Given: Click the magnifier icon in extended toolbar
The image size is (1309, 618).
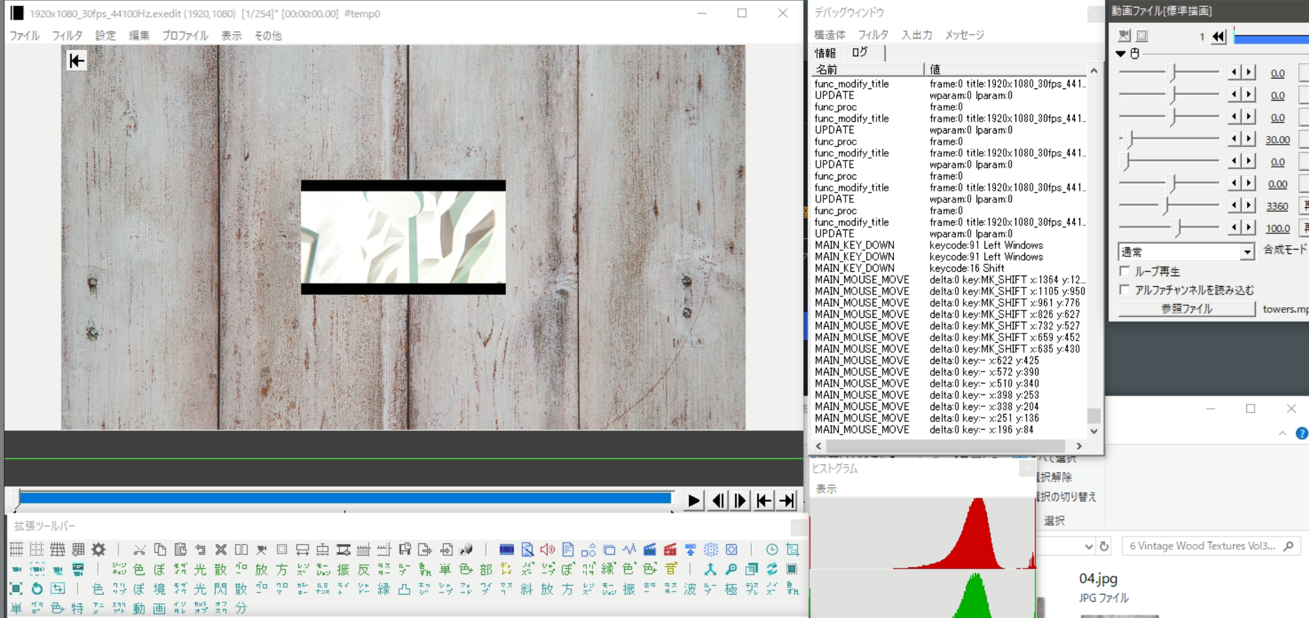Looking at the screenshot, I should pos(731,569).
